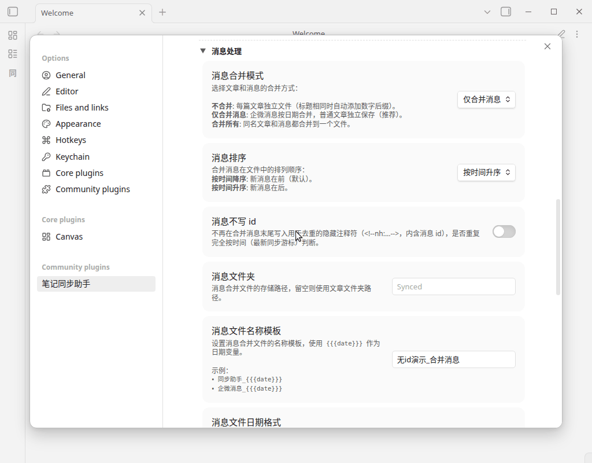Collapse the 消息处理 section
592x463 pixels.
point(203,51)
